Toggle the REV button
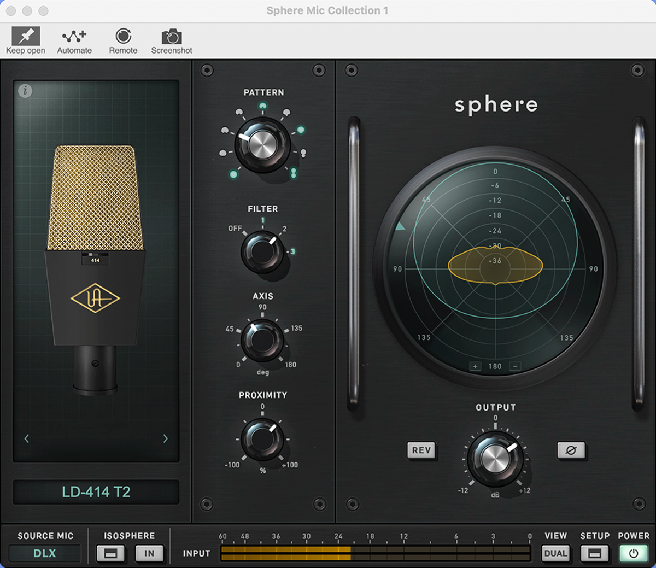 point(421,450)
